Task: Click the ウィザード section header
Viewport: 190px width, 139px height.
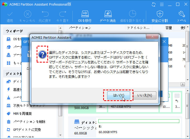Action: tap(14, 31)
